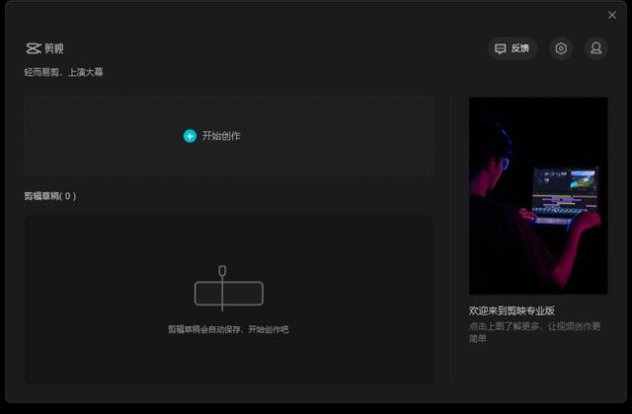
Task: Click the empty draft timeline placeholder icon
Action: (x=228, y=289)
